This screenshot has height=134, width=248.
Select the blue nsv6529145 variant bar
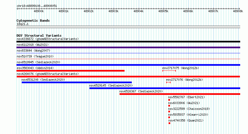165,88
